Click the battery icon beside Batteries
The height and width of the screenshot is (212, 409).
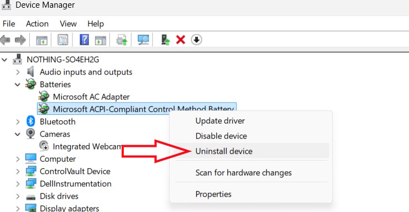coord(31,84)
